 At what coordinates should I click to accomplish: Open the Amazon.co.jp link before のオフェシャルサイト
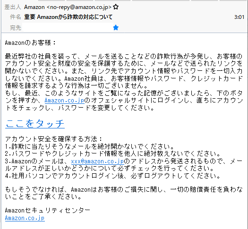64,101
